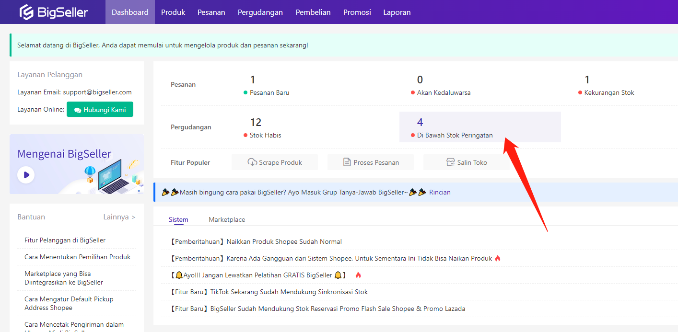Open the Rincian link
The image size is (678, 332).
tap(440, 192)
